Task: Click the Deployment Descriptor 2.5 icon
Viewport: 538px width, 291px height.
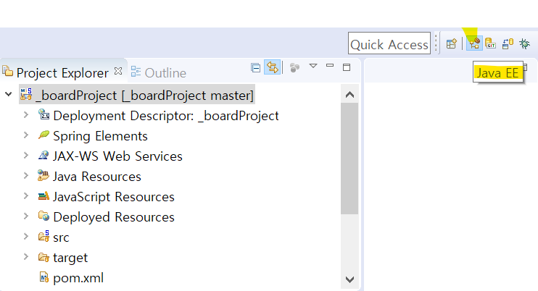Action: [44, 114]
